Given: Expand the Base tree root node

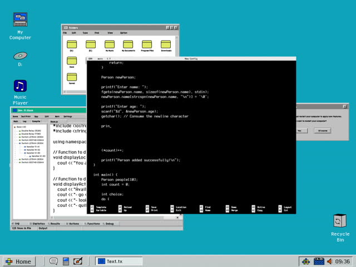Looking at the screenshot, I should pos(15,127).
